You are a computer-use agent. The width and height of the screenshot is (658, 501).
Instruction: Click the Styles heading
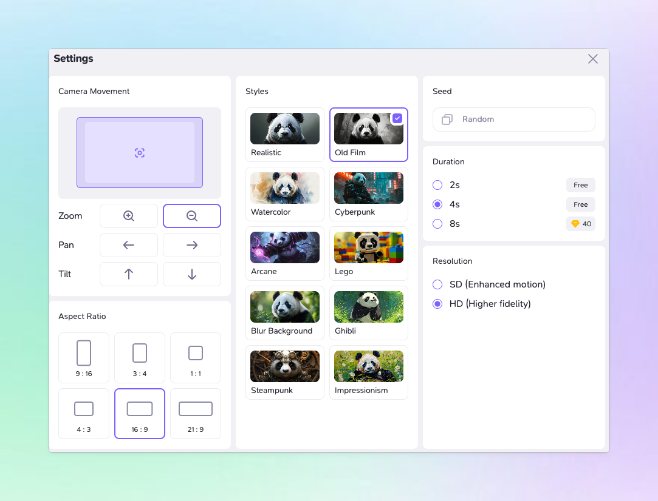coord(257,92)
